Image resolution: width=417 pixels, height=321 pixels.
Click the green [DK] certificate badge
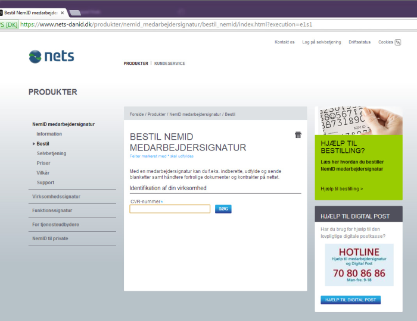[9, 25]
